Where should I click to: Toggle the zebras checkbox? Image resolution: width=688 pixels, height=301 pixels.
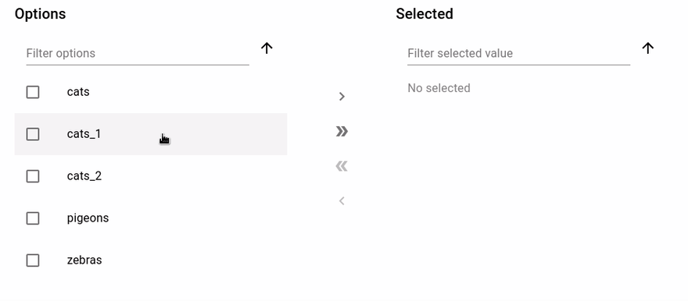[33, 260]
